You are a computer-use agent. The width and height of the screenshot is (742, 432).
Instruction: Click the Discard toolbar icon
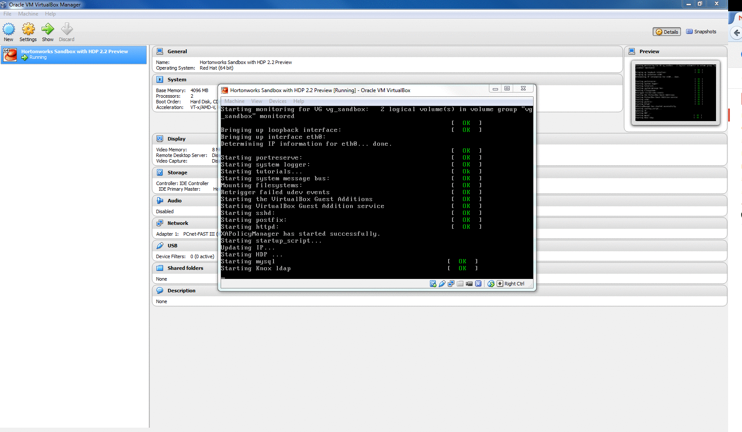[67, 29]
